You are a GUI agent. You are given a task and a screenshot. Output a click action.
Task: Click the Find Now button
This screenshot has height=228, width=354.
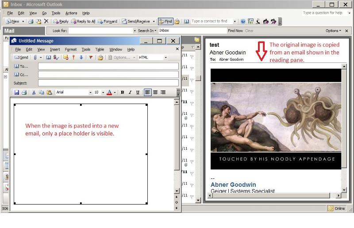tap(235, 31)
